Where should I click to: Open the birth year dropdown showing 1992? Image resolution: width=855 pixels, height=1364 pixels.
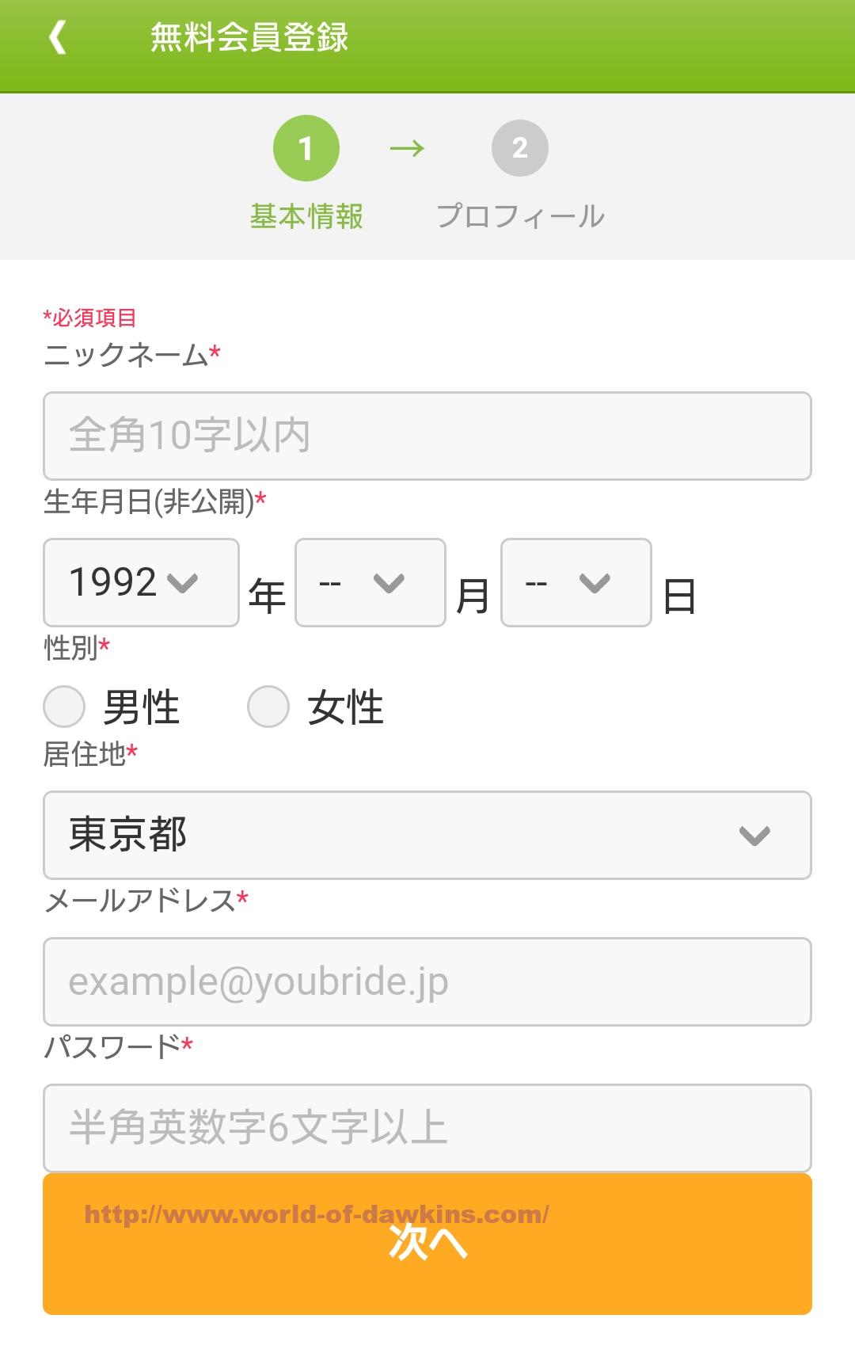pos(141,583)
